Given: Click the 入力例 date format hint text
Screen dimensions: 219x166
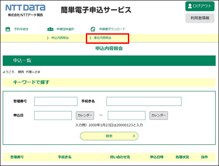Looking at the screenshot, I should coord(109,125).
